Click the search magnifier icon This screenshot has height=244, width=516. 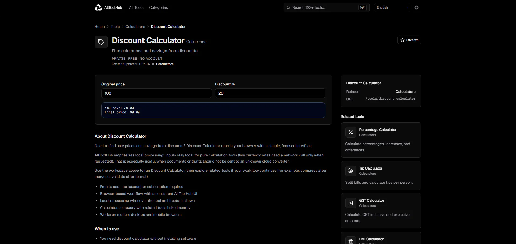click(288, 7)
